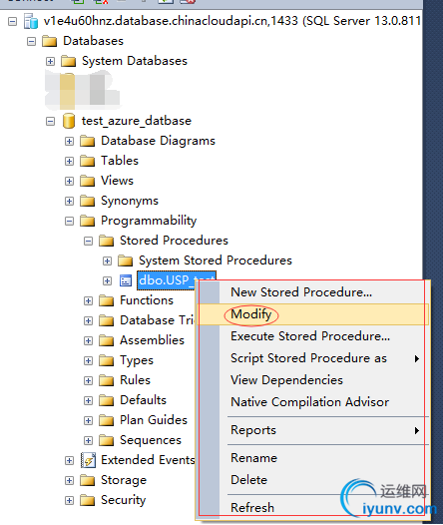Click the Tables folder icon
The height and width of the screenshot is (525, 443).
[88, 161]
